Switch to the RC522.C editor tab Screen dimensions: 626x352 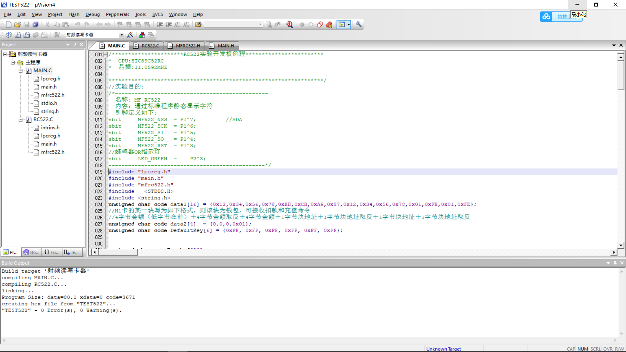tap(146, 46)
